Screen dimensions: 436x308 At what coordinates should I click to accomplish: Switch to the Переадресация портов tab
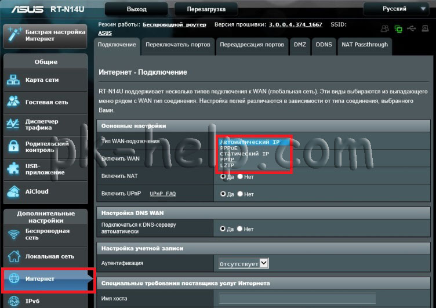[252, 46]
